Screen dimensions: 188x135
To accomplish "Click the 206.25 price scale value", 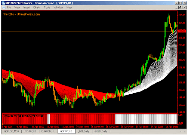I will click(182, 38).
